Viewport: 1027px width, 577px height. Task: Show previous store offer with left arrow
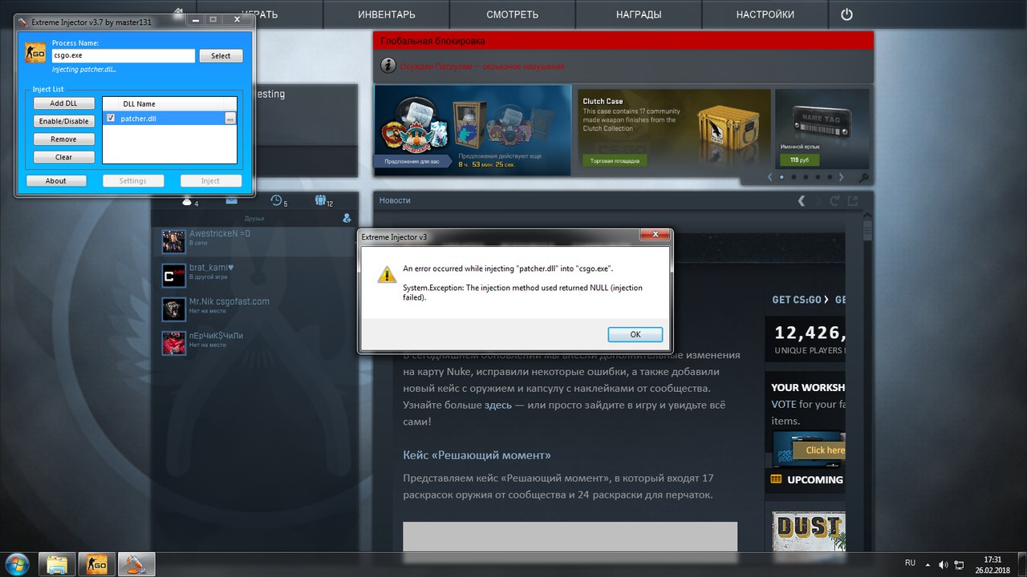pyautogui.click(x=770, y=177)
